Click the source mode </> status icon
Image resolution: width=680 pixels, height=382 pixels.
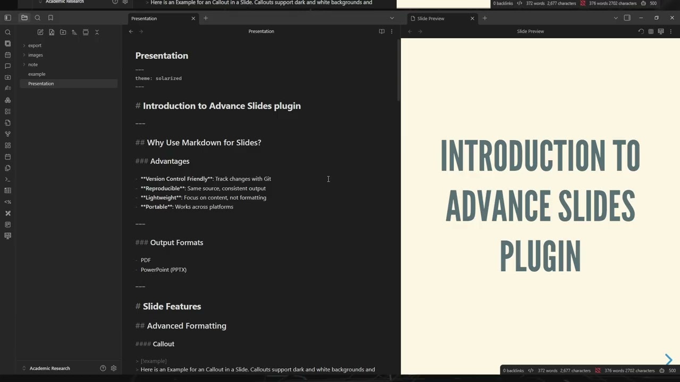530,371
